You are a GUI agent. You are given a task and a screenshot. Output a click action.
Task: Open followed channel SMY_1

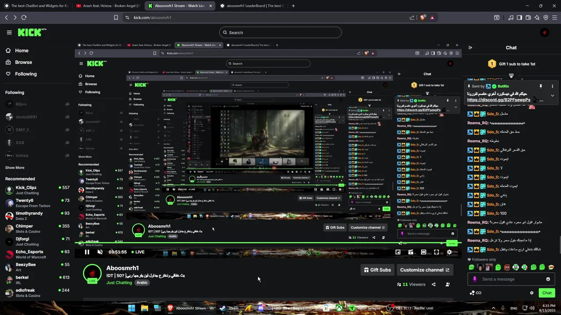[37, 130]
